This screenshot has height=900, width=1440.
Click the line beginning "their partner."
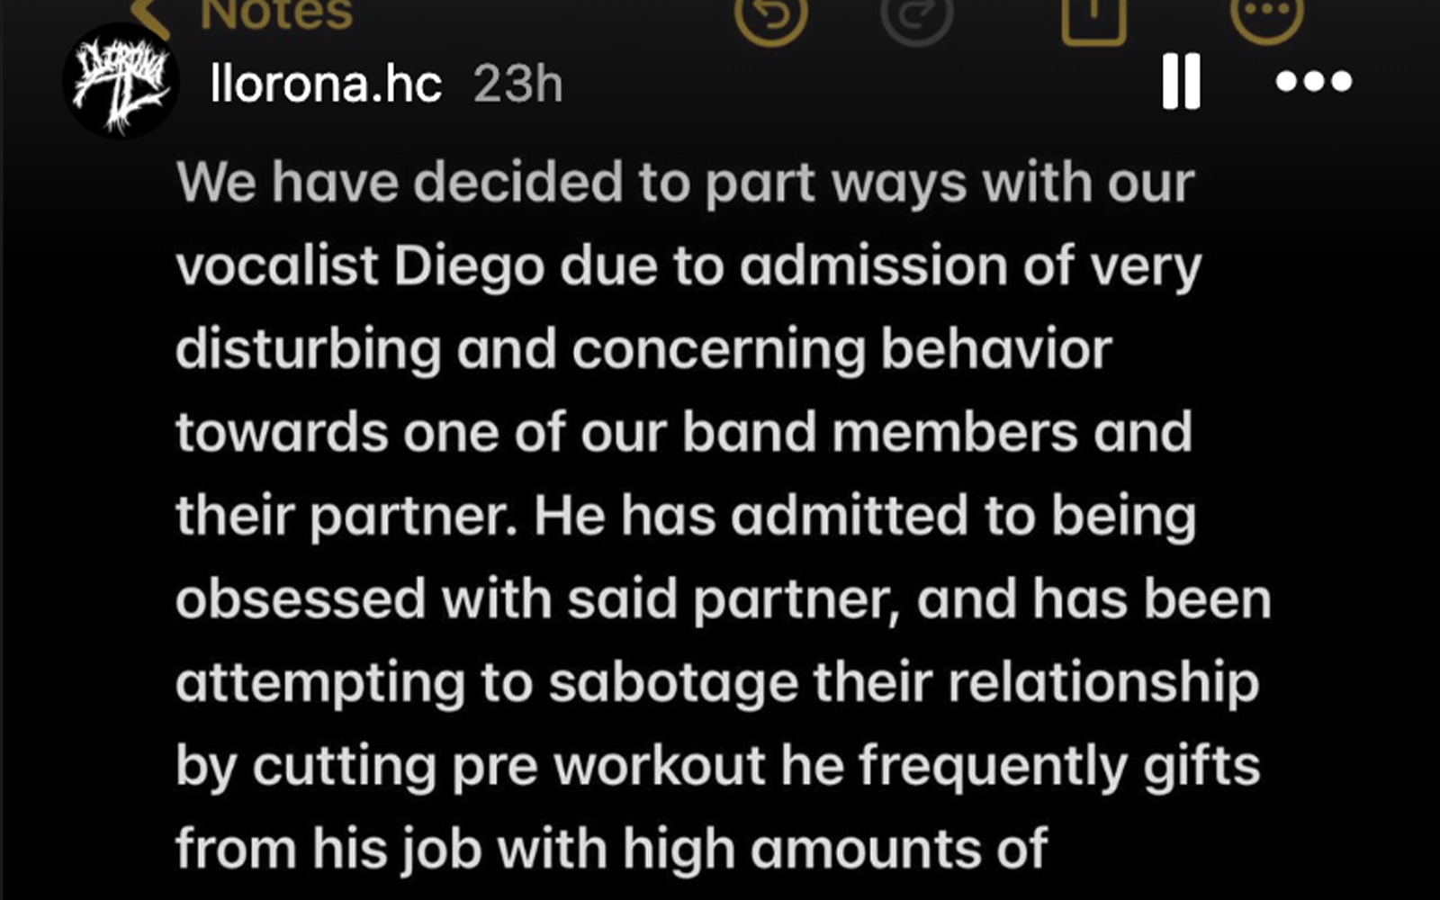point(684,516)
